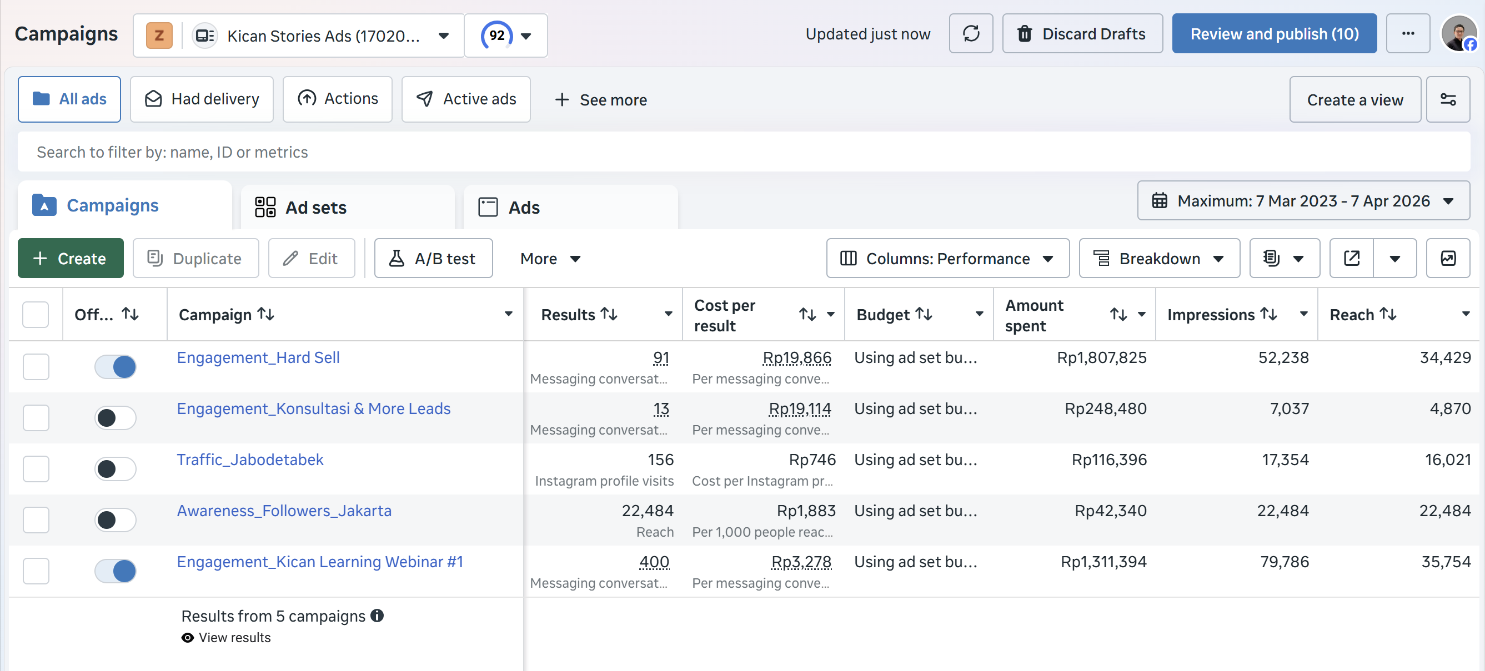Switch to the Ad sets tab
The width and height of the screenshot is (1485, 671).
pyautogui.click(x=316, y=208)
